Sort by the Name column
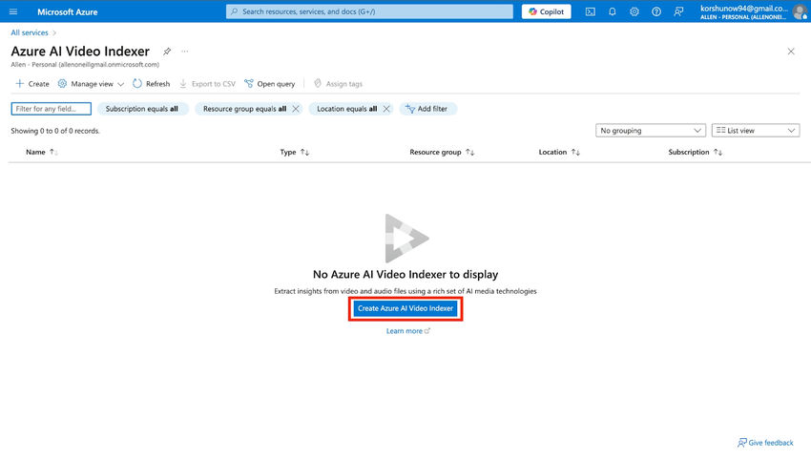Screen dimensions: 811x460 [41, 152]
